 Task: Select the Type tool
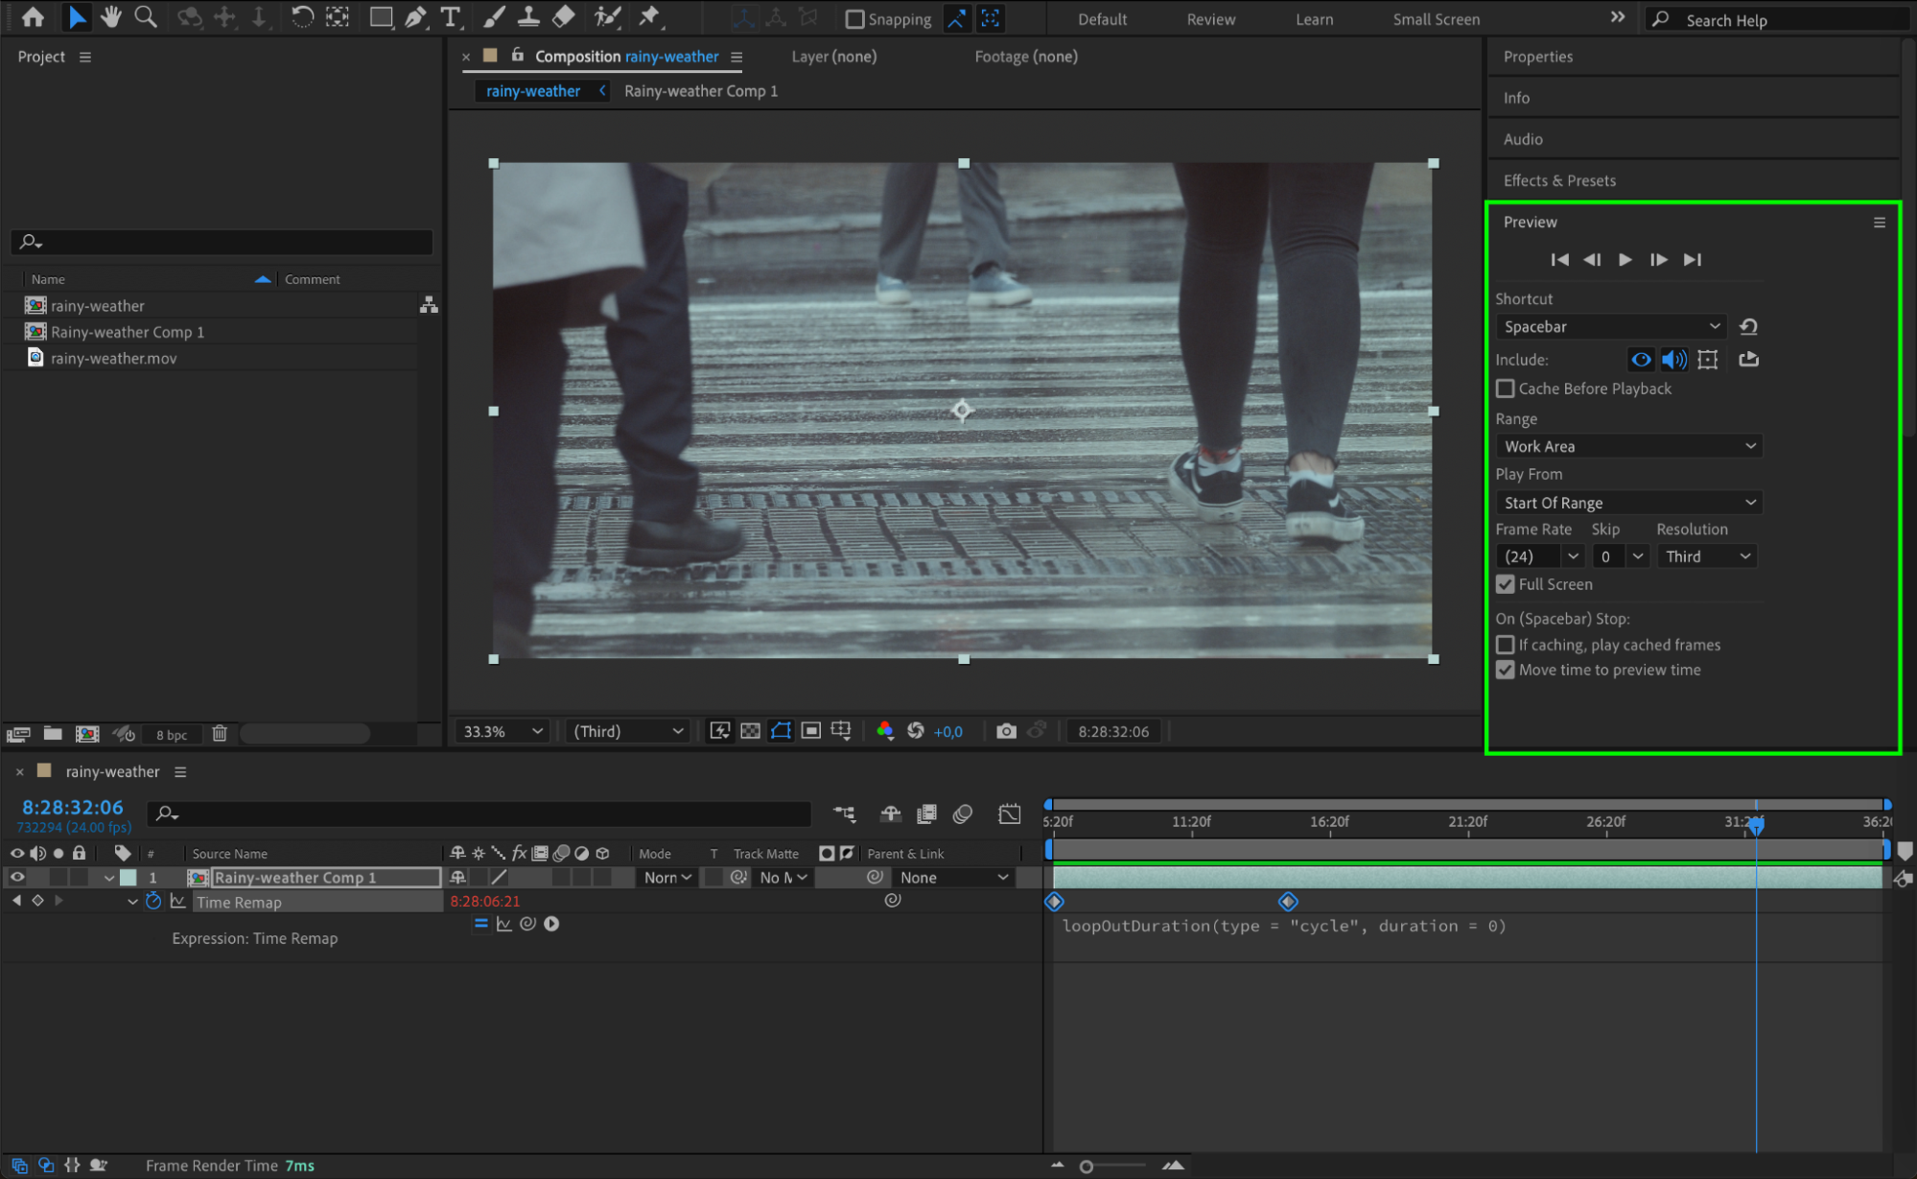(450, 17)
